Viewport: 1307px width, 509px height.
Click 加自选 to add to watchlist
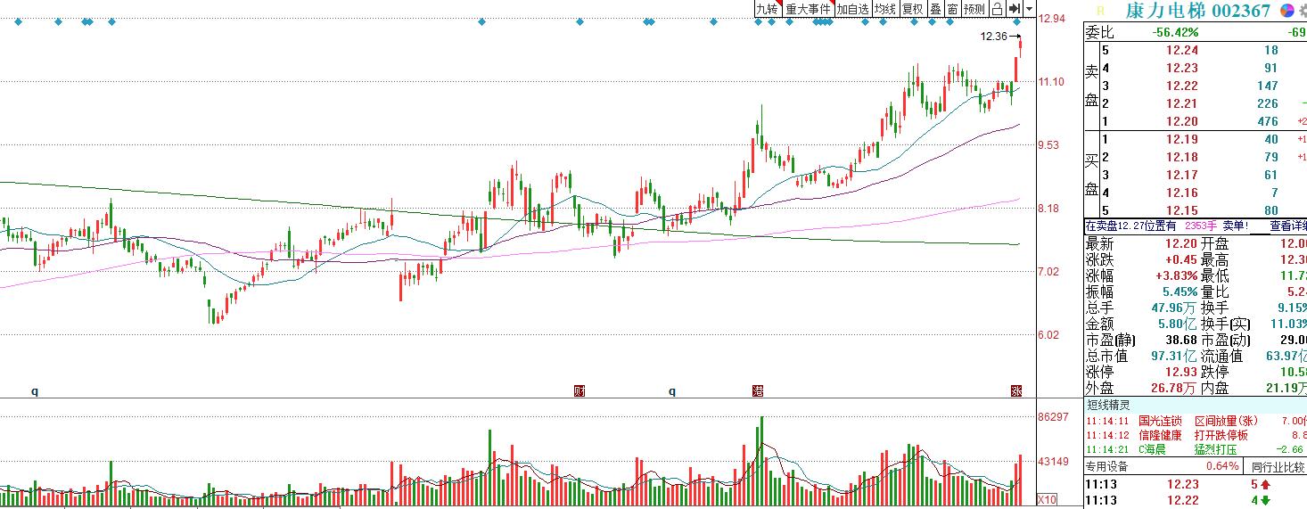click(852, 9)
